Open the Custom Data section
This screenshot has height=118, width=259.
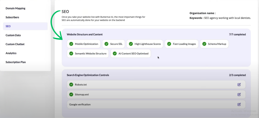pyautogui.click(x=13, y=35)
